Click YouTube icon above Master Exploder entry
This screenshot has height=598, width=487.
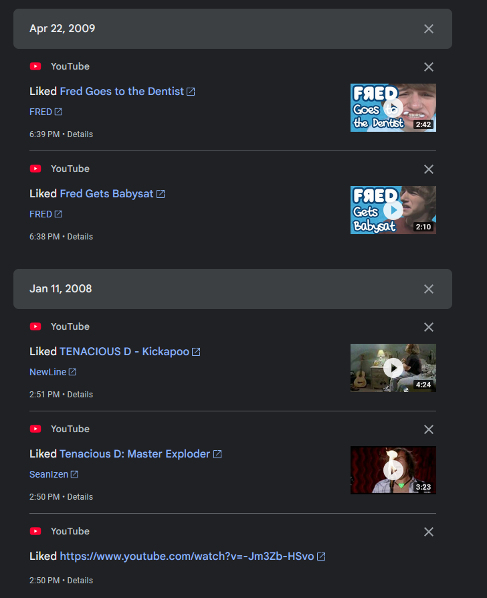(35, 429)
